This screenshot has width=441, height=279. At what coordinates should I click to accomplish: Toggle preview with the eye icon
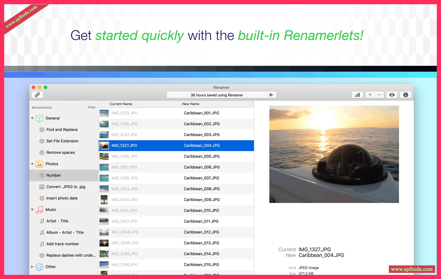392,95
